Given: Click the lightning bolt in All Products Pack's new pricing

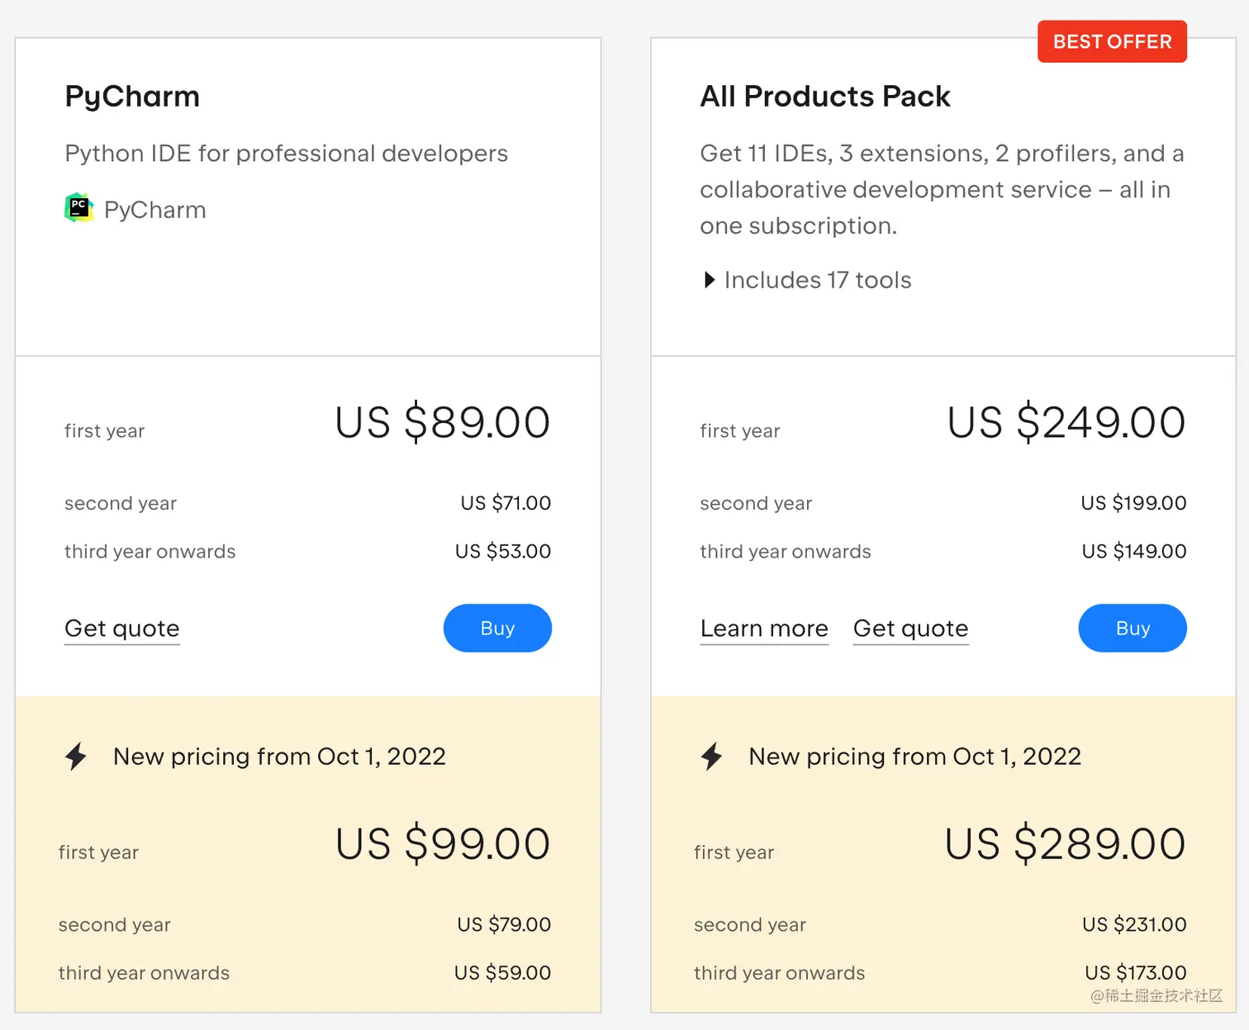Looking at the screenshot, I should [x=711, y=756].
